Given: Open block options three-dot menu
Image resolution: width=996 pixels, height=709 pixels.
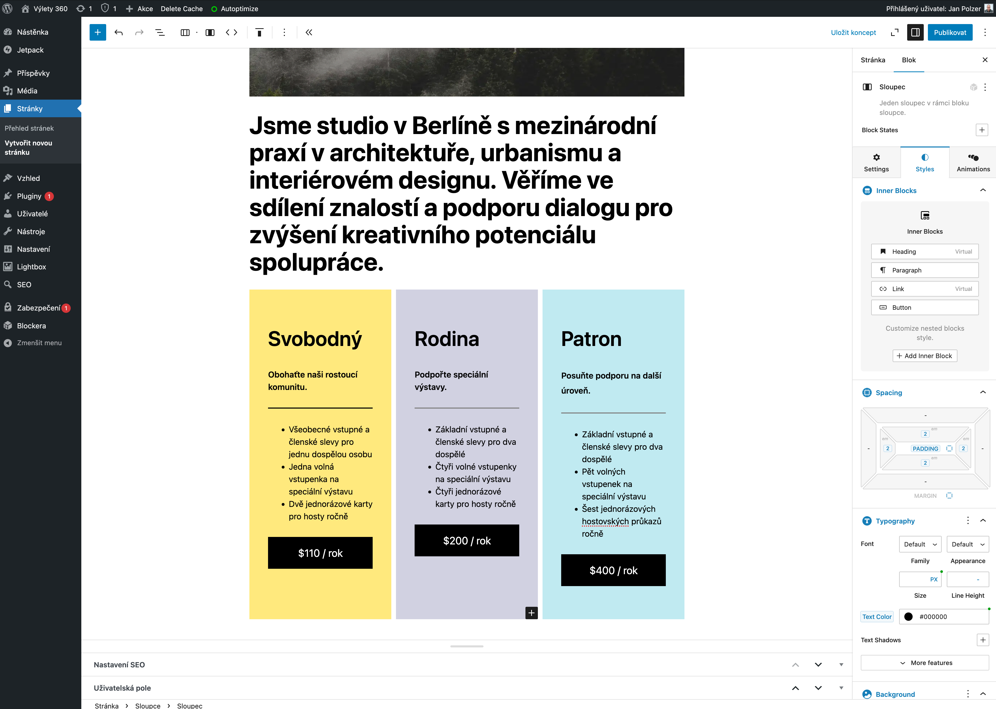Looking at the screenshot, I should click(284, 32).
